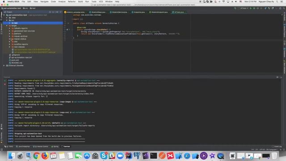
Task: Collapse the target folder
Action: click(x=7, y=25)
